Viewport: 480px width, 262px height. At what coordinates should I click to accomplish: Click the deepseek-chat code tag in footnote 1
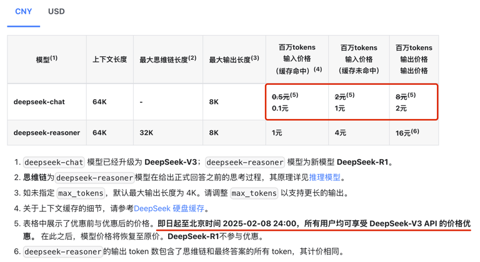tap(54, 162)
